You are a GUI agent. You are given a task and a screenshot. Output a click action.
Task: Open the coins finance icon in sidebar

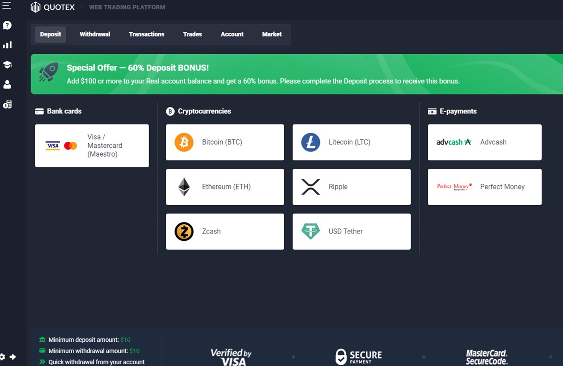click(7, 104)
